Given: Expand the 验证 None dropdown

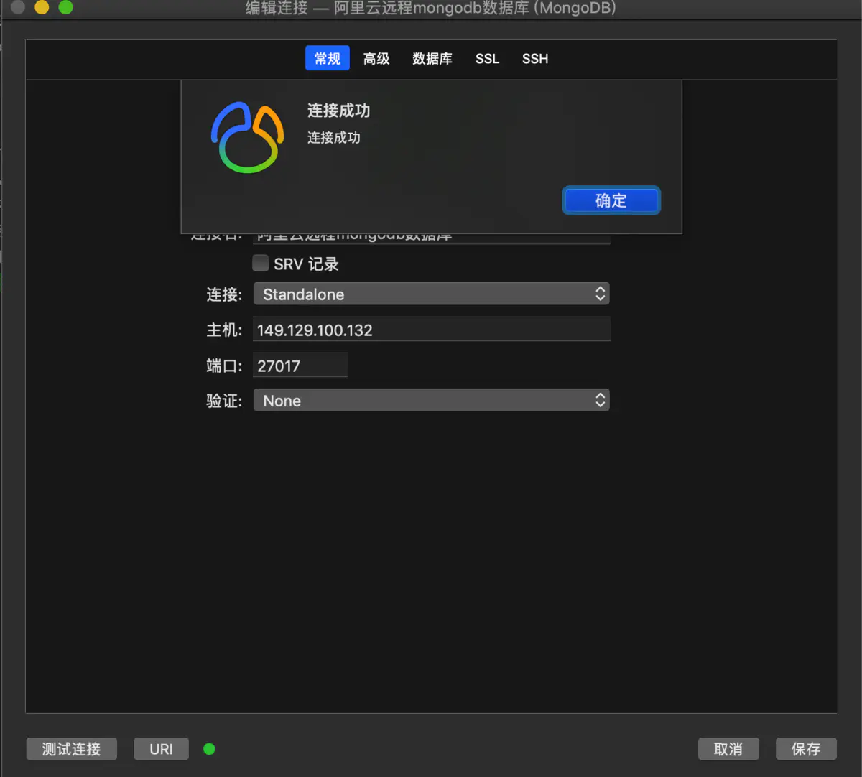Looking at the screenshot, I should 431,400.
